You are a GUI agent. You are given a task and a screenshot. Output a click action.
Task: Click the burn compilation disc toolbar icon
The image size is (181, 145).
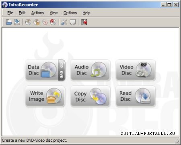tap(28, 22)
